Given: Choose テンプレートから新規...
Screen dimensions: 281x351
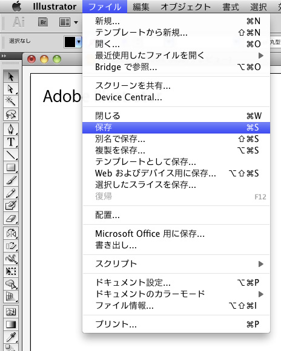Looking at the screenshot, I should tap(176, 33).
